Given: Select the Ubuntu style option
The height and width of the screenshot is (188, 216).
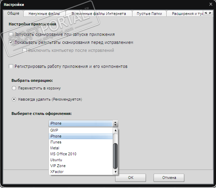Looking at the screenshot, I should click(x=81, y=160).
